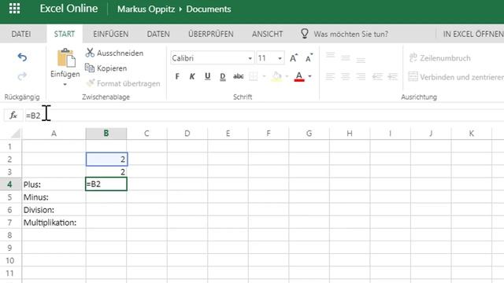Viewport: 504px width, 283px height.
Task: Switch to the ANSICHT tab
Action: (x=267, y=34)
